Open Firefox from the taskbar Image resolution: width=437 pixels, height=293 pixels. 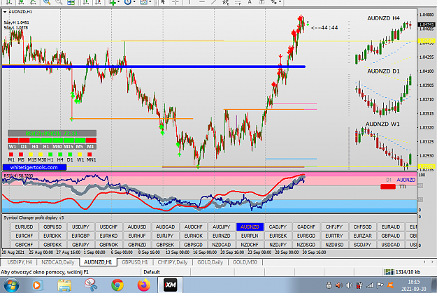[x=144, y=285]
